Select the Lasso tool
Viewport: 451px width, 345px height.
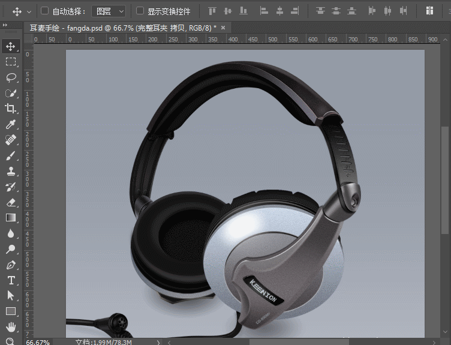point(11,77)
